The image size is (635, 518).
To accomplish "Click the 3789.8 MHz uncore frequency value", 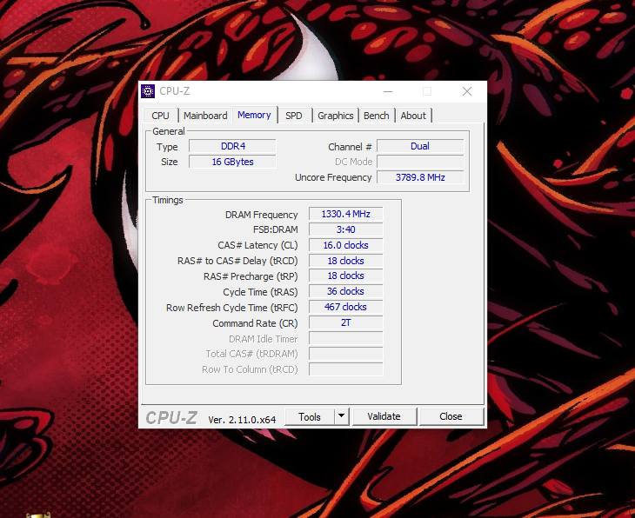I will (420, 177).
